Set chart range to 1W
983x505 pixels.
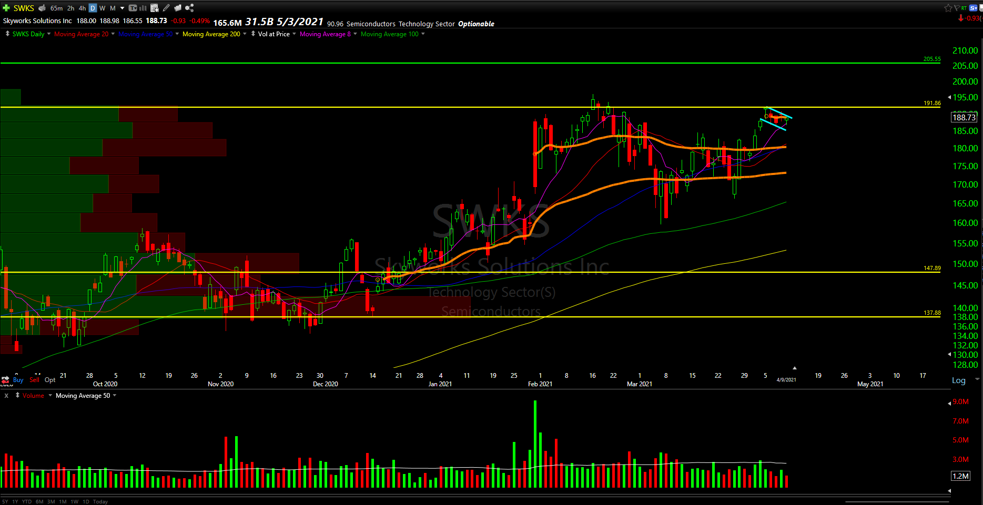[x=75, y=502]
